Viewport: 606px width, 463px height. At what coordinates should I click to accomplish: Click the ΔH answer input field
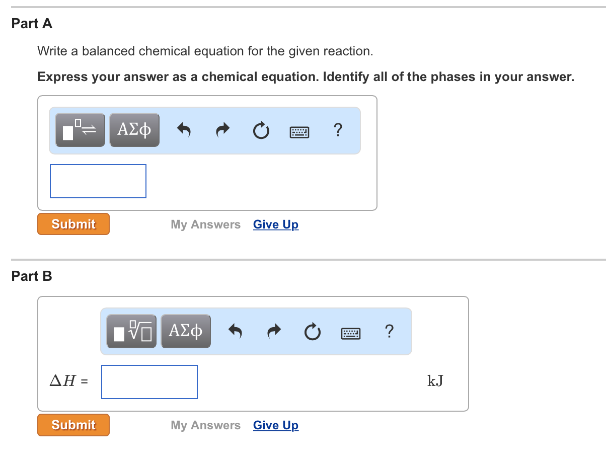tap(149, 382)
